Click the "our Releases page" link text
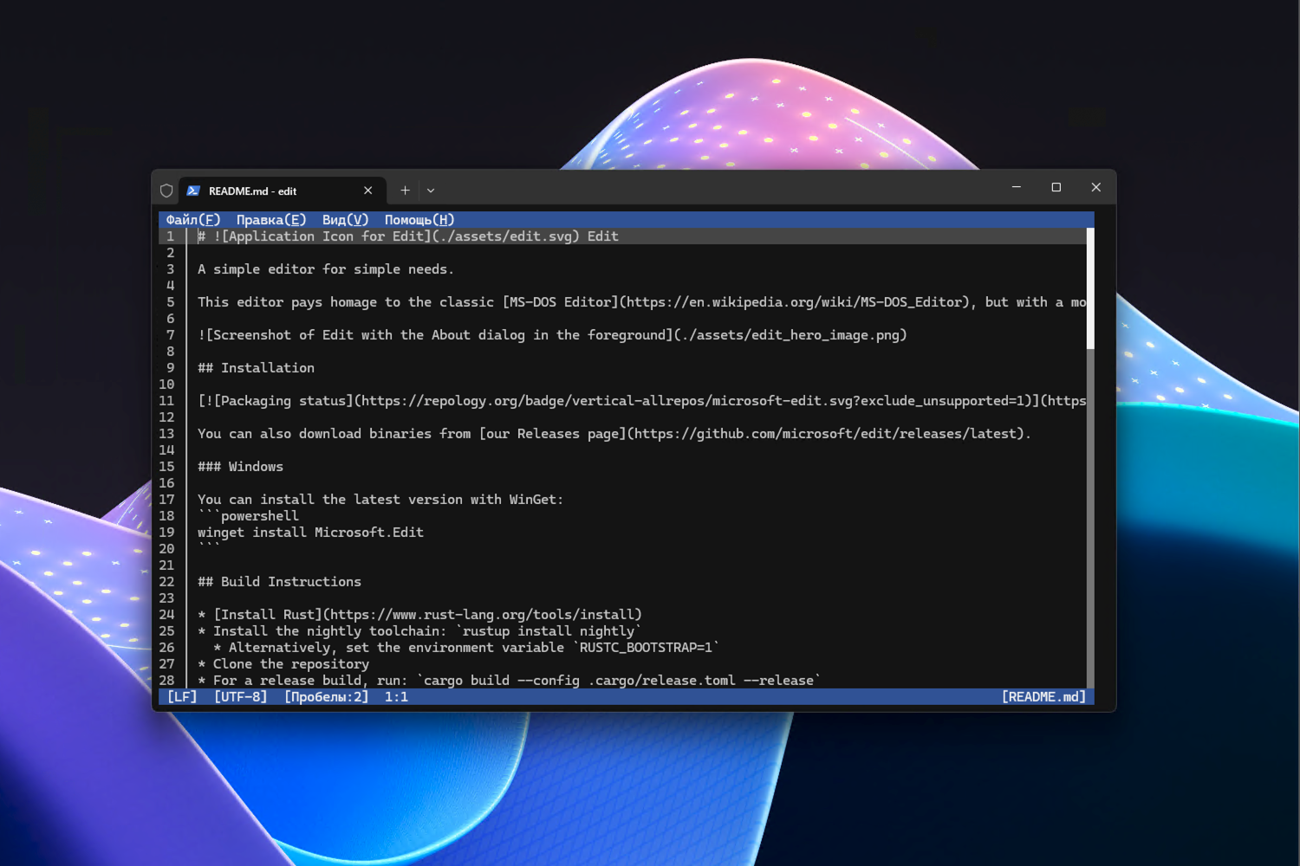The image size is (1300, 866). coord(553,434)
